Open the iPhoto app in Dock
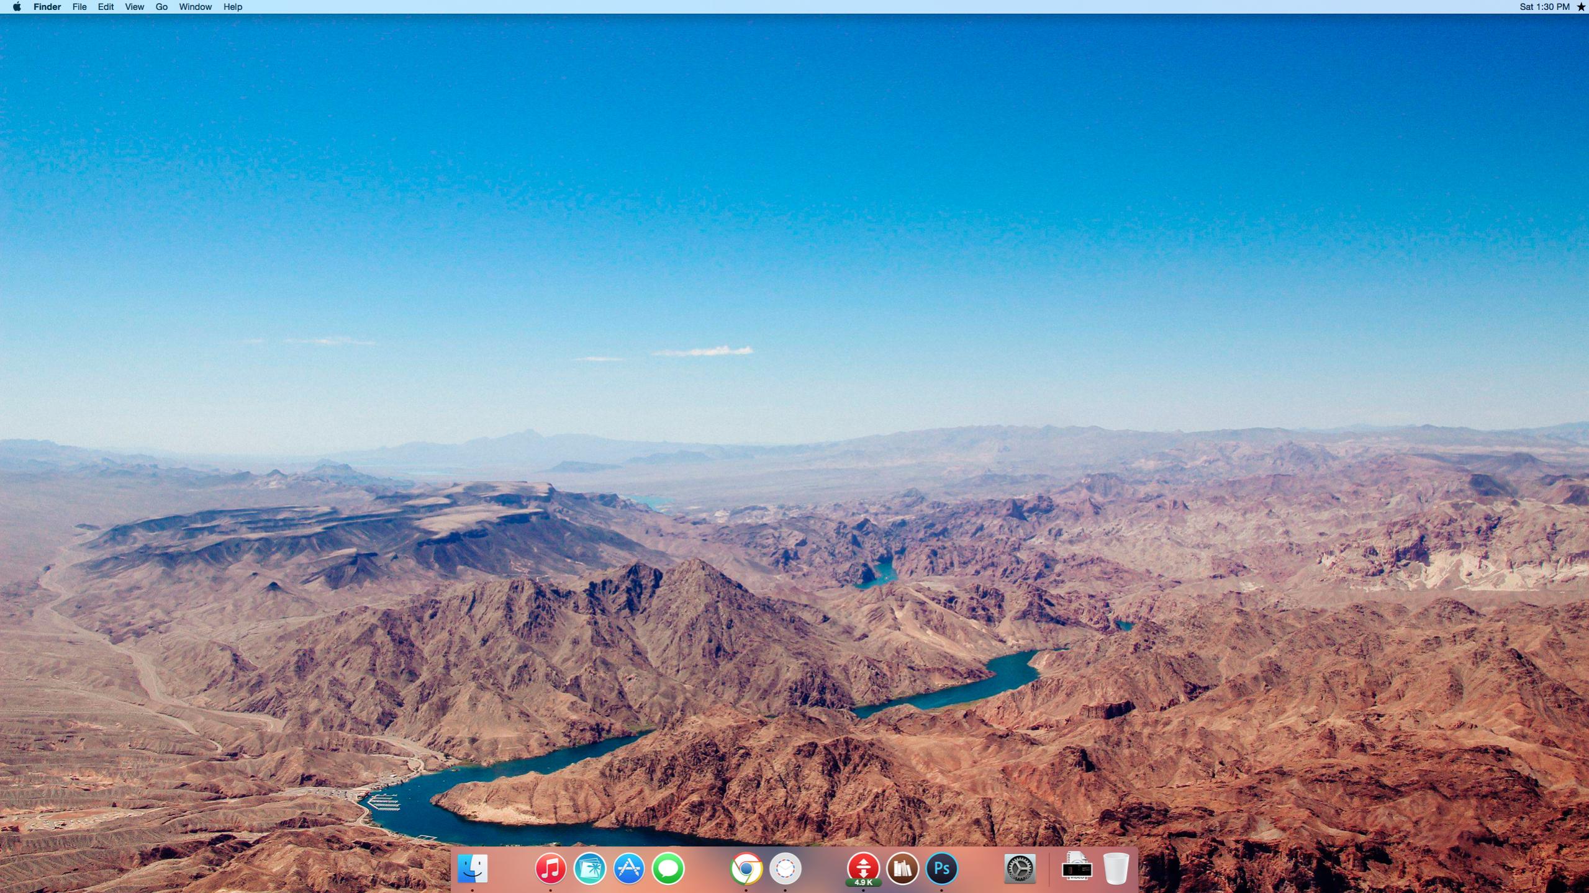Image resolution: width=1589 pixels, height=893 pixels. 589,868
